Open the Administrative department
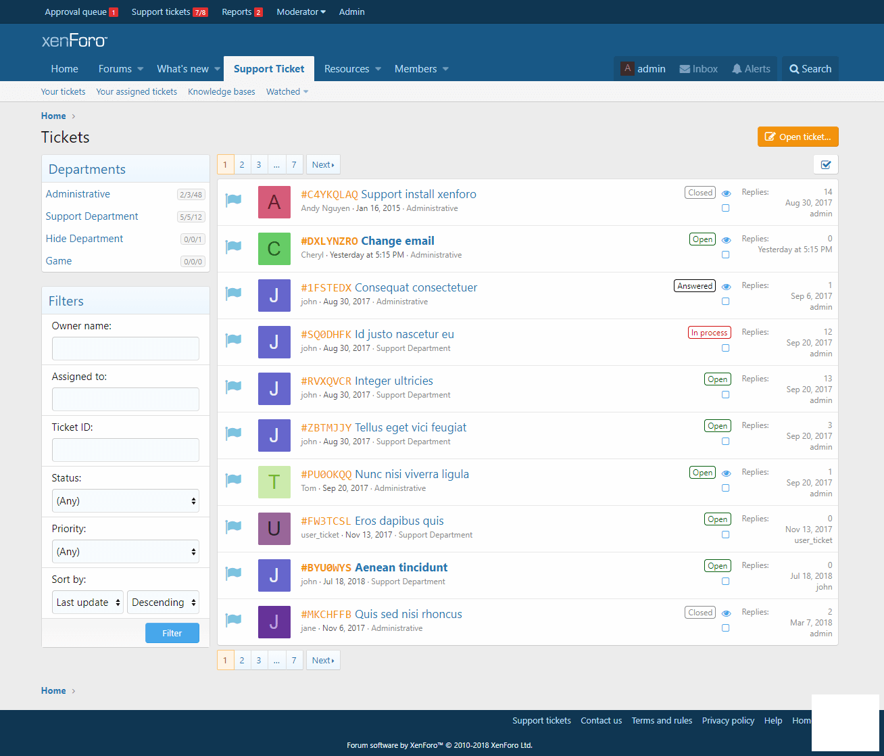Viewport: 884px width, 756px height. coord(78,194)
